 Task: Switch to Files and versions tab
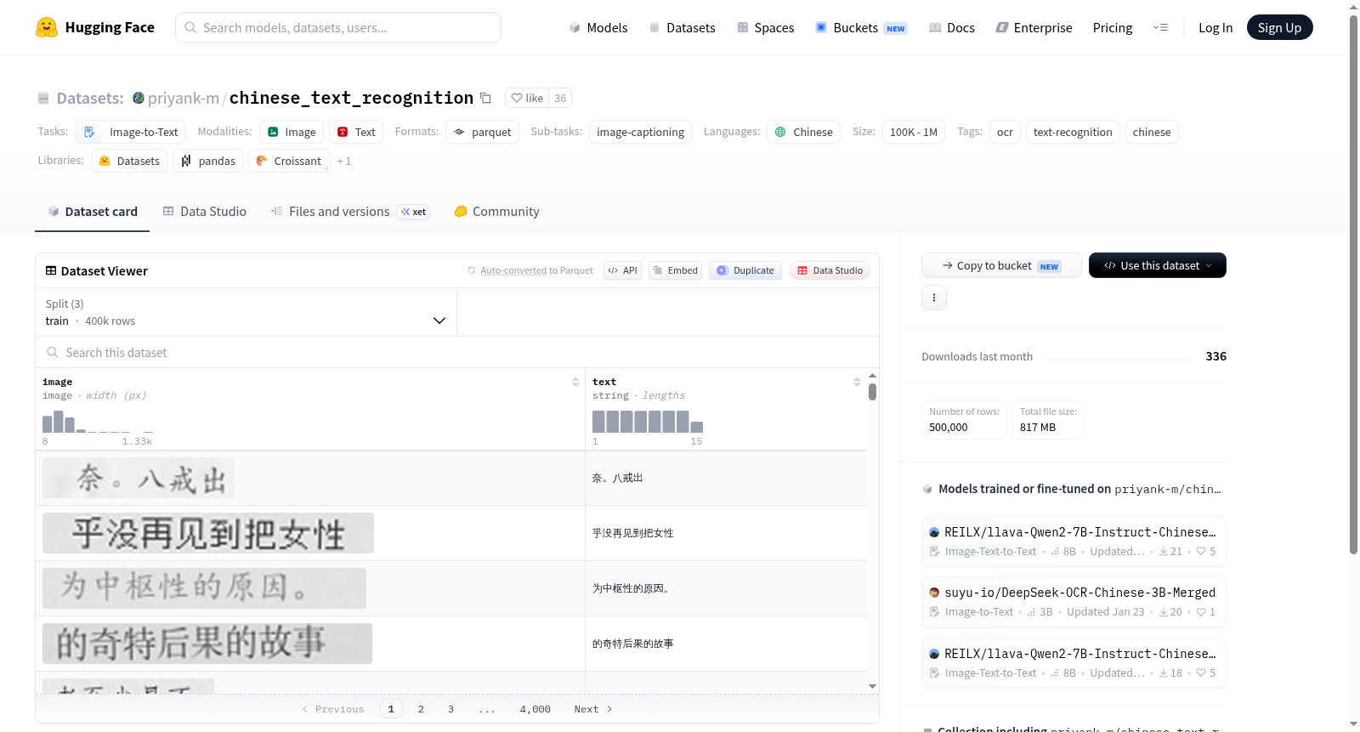tap(349, 211)
